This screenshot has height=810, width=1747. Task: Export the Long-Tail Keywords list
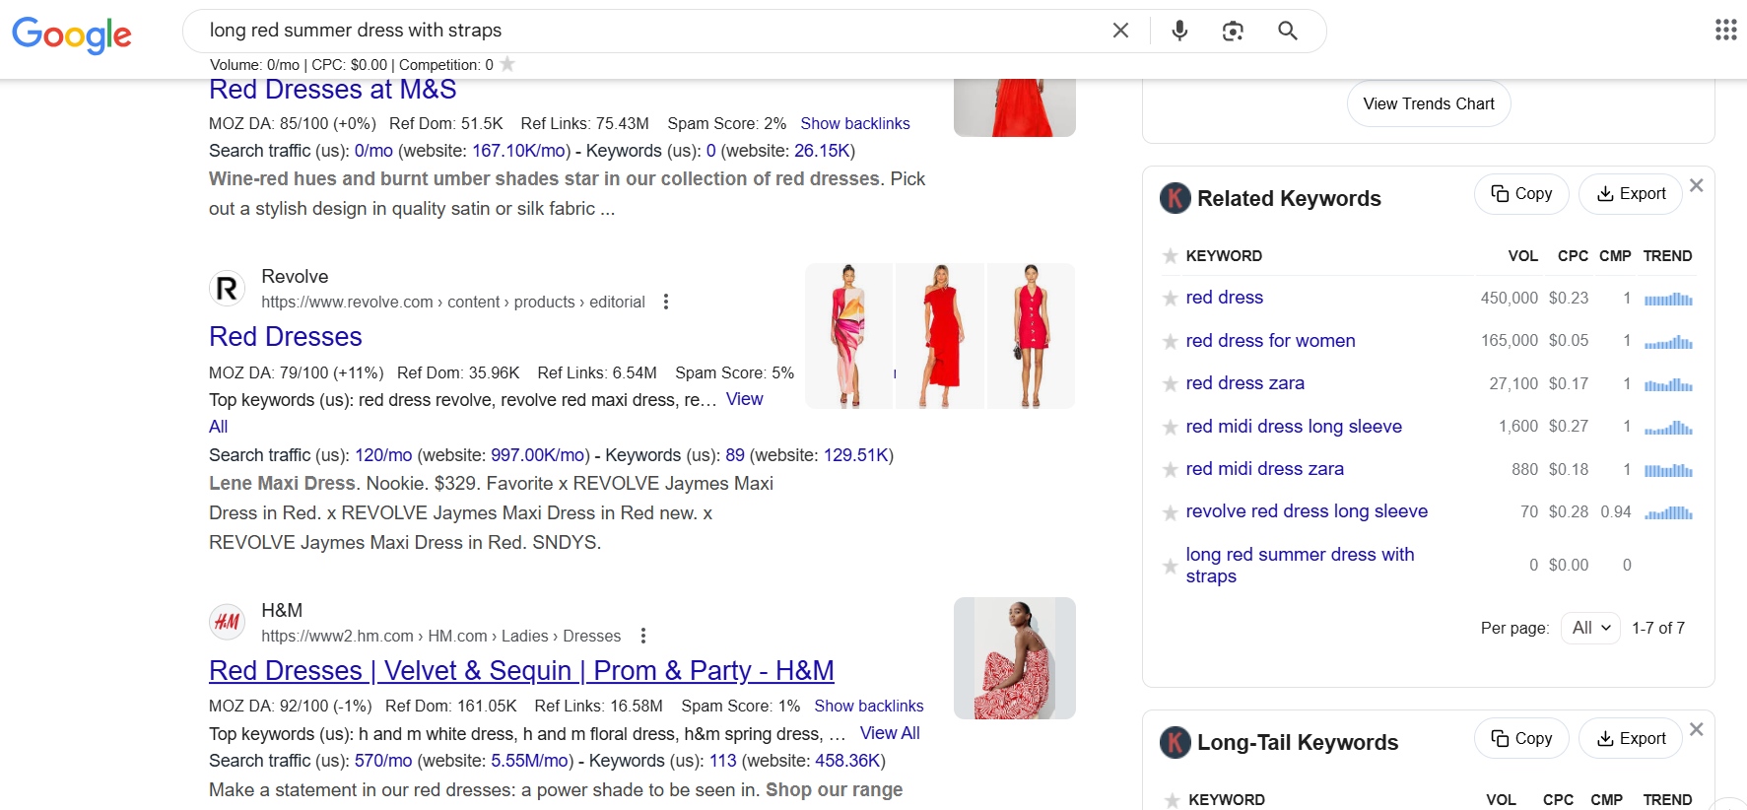pyautogui.click(x=1631, y=738)
